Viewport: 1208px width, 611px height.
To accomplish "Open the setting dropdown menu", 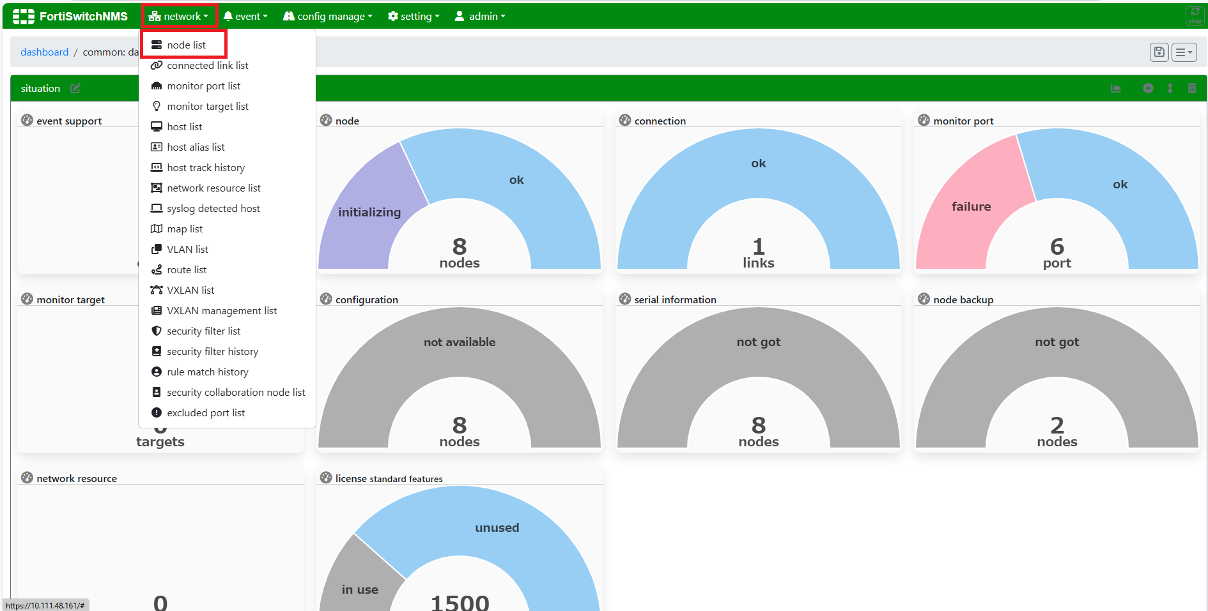I will point(414,16).
